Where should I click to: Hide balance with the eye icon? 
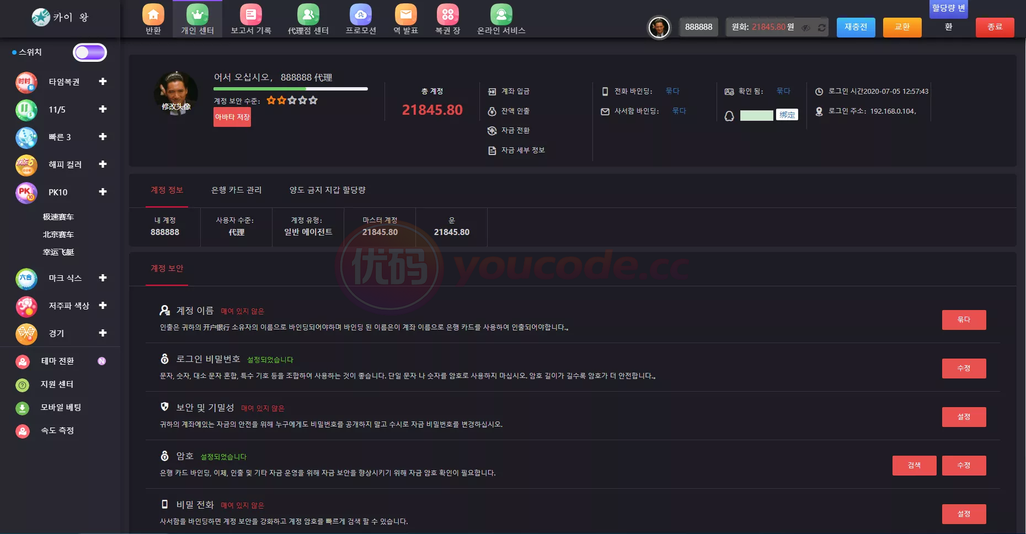(806, 27)
